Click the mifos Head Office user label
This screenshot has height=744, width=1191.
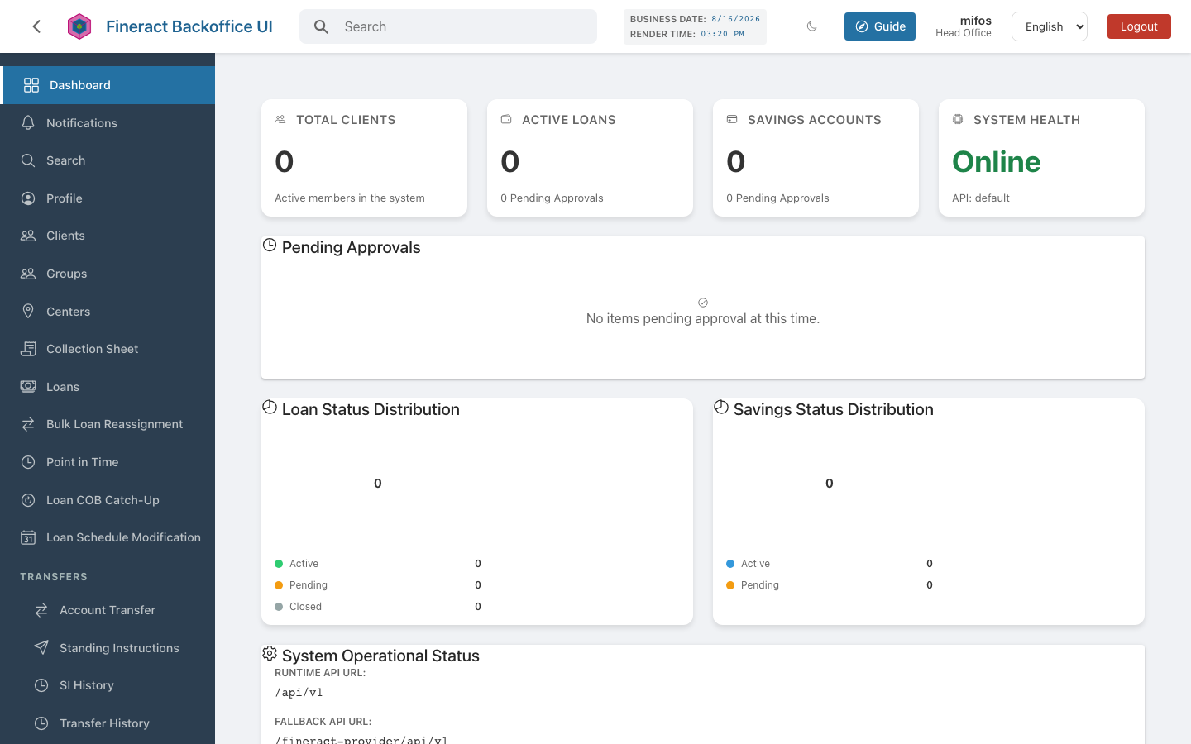click(964, 26)
